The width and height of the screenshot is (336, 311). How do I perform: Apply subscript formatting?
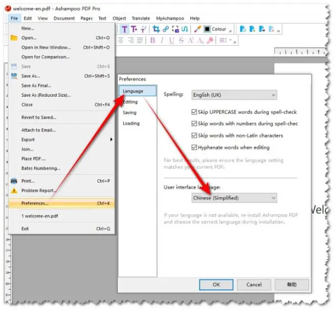[200, 40]
